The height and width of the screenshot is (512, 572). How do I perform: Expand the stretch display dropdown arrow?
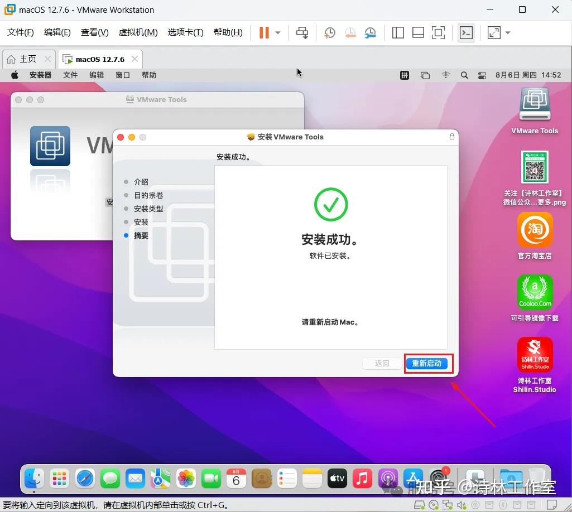pyautogui.click(x=508, y=32)
